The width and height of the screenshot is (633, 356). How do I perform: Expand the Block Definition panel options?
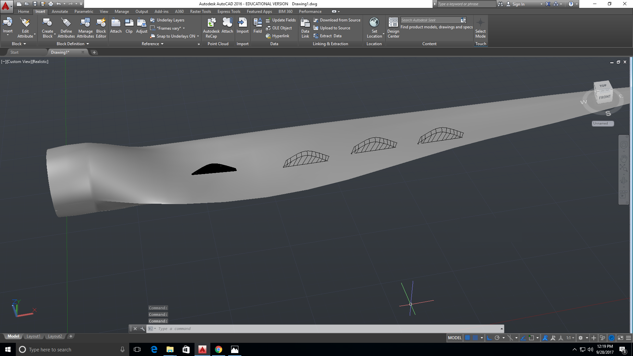pyautogui.click(x=87, y=44)
